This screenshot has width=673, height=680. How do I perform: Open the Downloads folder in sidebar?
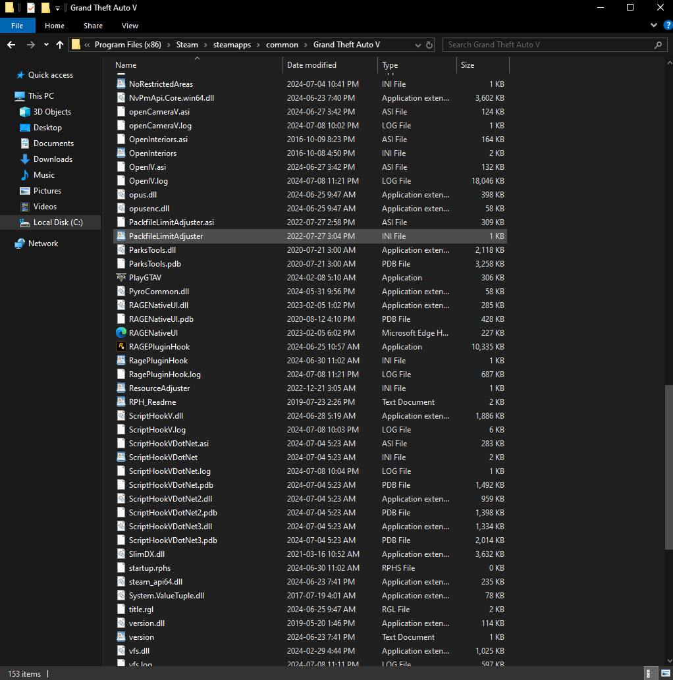(x=53, y=159)
